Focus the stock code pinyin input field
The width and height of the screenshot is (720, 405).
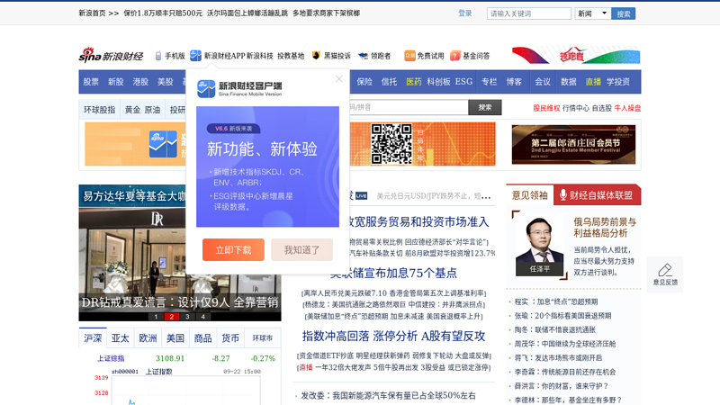409,107
